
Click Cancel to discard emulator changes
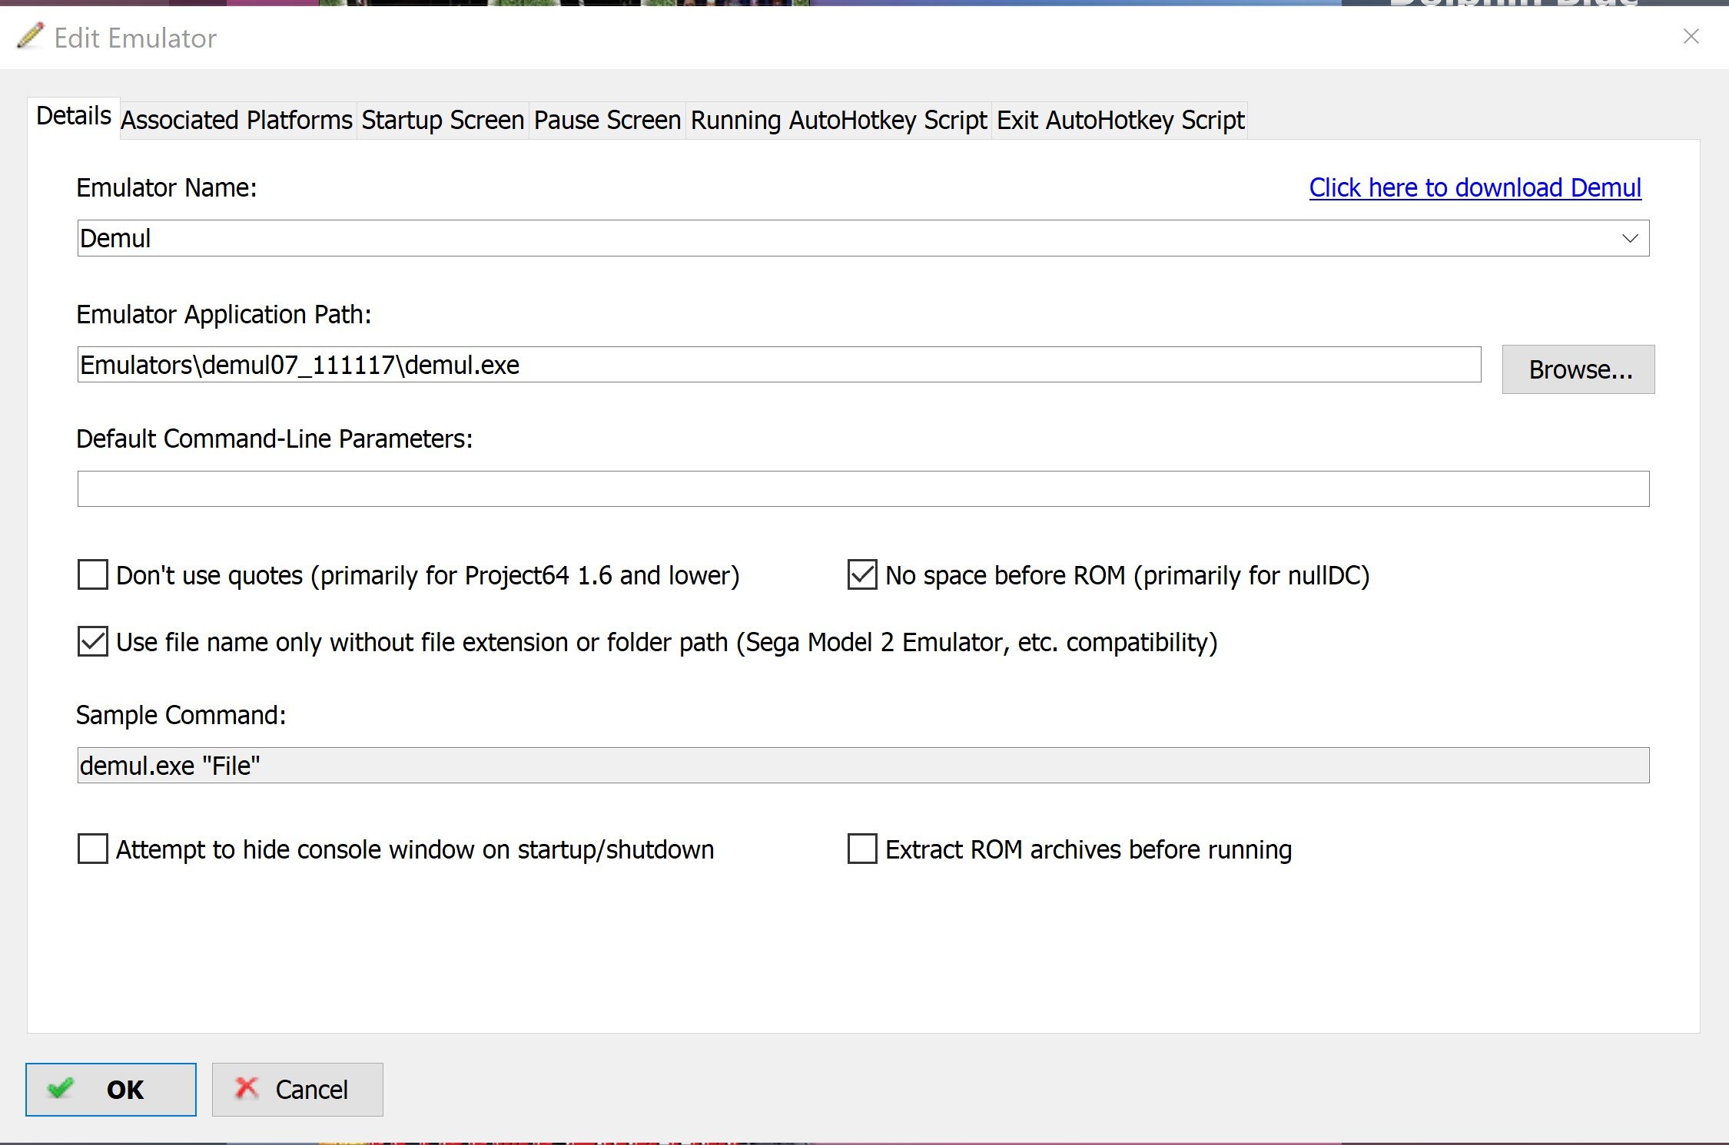point(297,1089)
